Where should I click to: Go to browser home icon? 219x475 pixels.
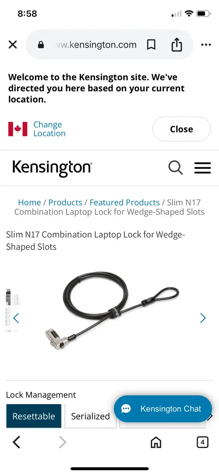(x=156, y=442)
